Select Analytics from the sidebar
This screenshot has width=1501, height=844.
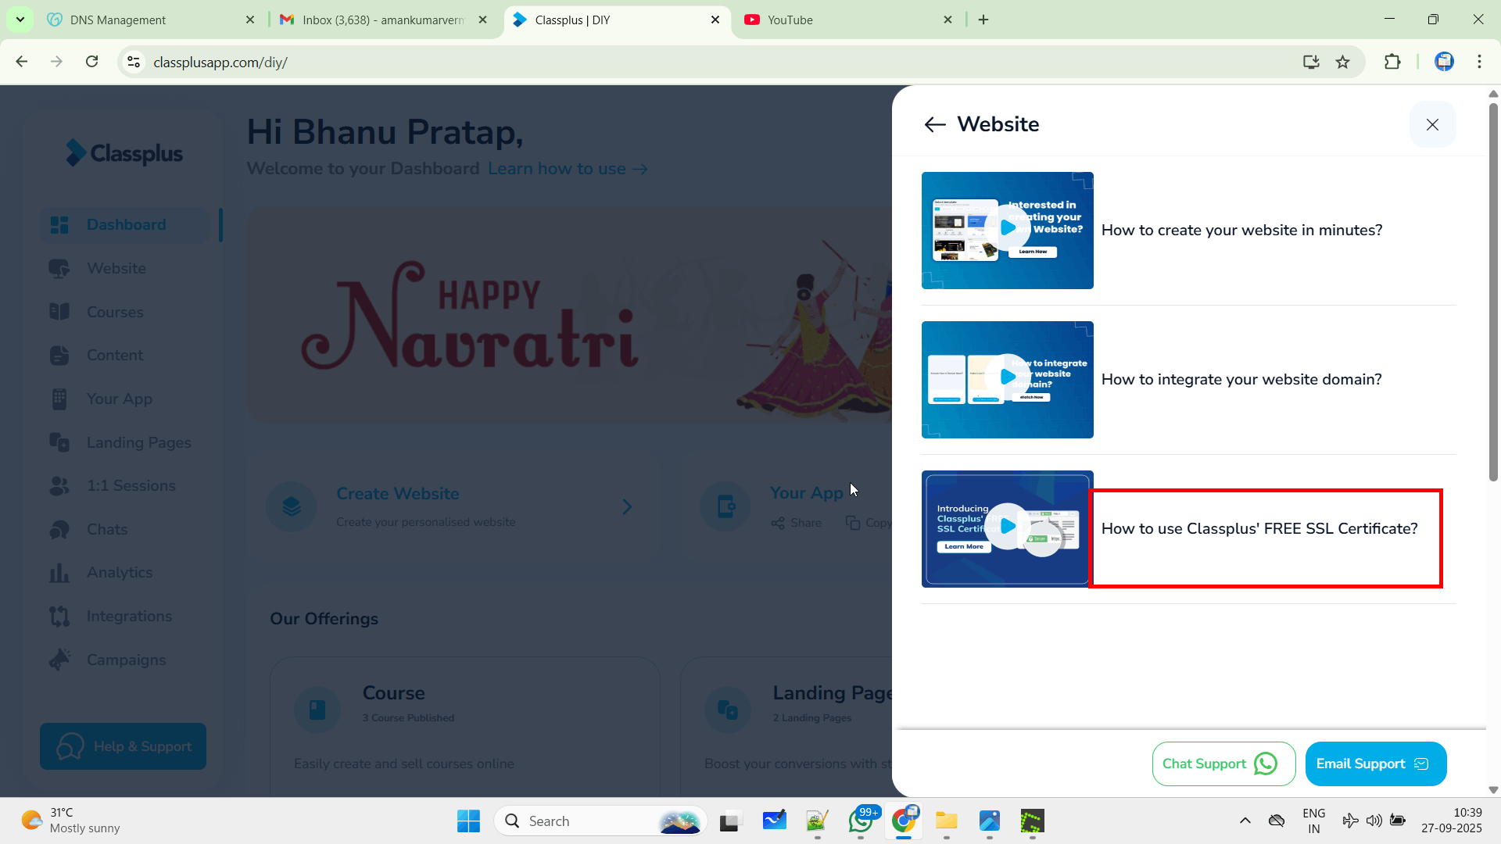click(x=120, y=573)
